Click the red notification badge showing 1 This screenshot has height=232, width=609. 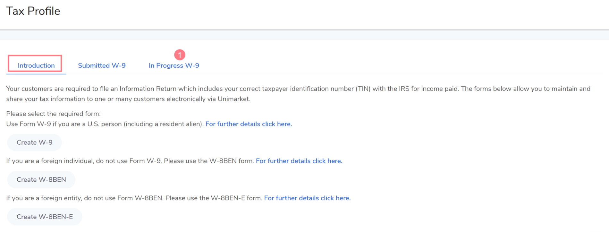click(180, 55)
